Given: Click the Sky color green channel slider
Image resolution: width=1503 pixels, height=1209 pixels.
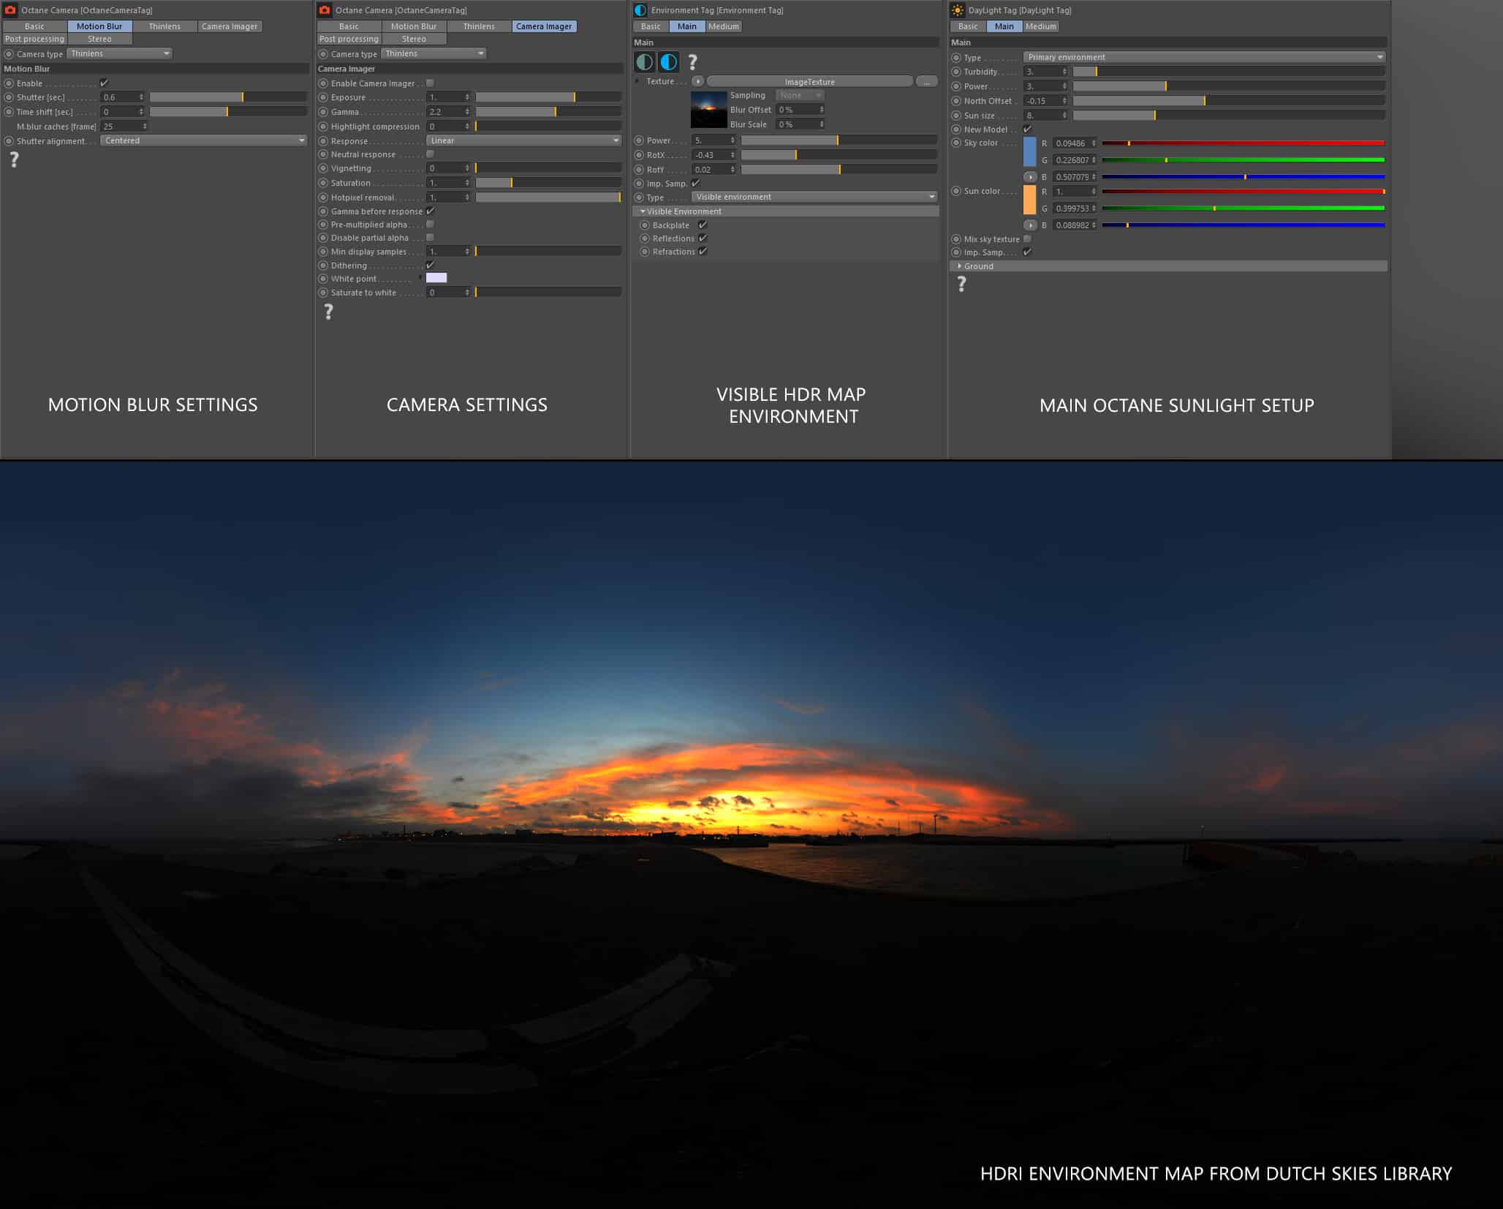Looking at the screenshot, I should 1243,159.
